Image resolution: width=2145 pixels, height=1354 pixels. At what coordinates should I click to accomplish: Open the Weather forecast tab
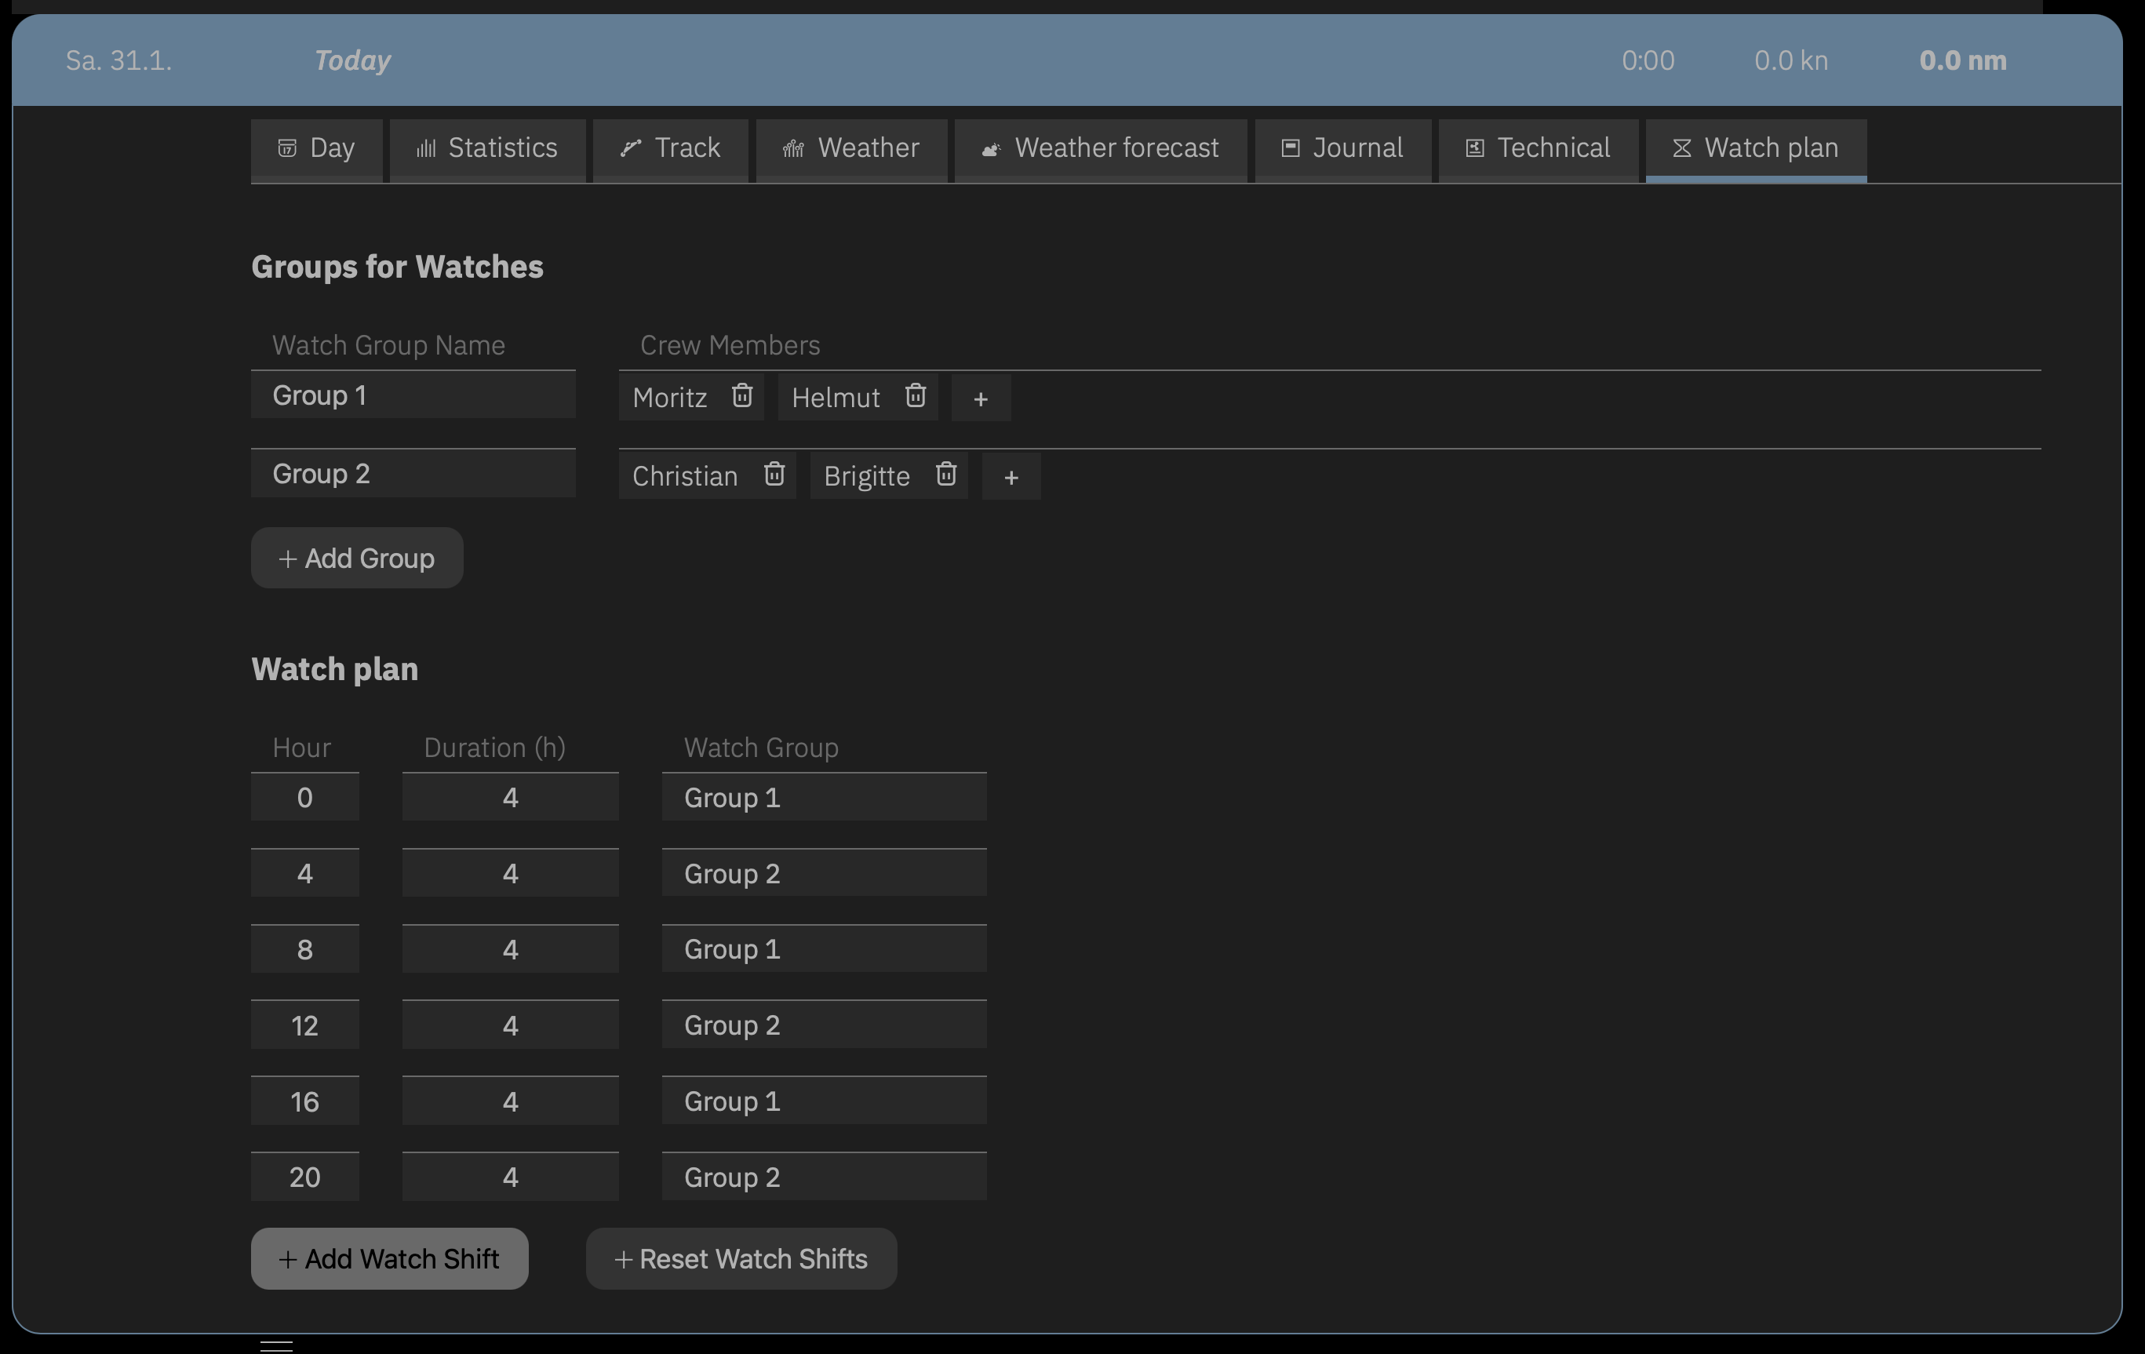1100,147
